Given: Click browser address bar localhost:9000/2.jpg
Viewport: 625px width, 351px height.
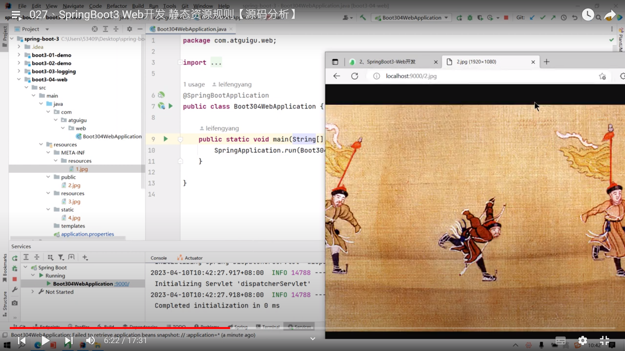Looking at the screenshot, I should coord(411,76).
